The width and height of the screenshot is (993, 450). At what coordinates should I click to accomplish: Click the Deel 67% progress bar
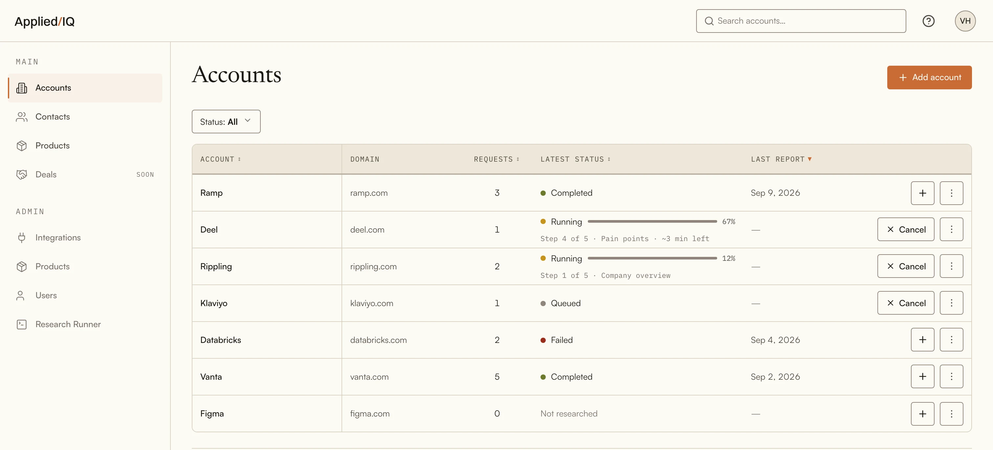pos(652,221)
